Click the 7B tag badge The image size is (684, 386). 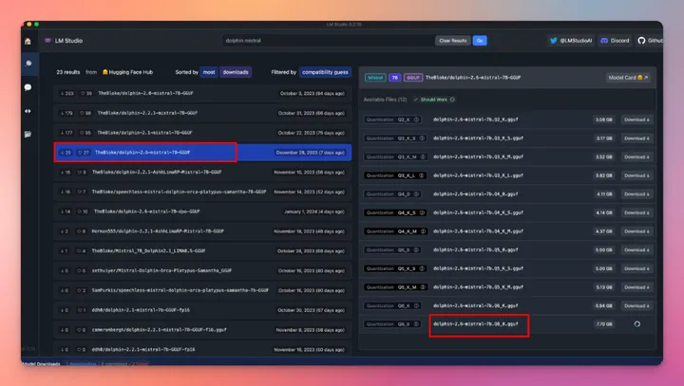click(395, 78)
